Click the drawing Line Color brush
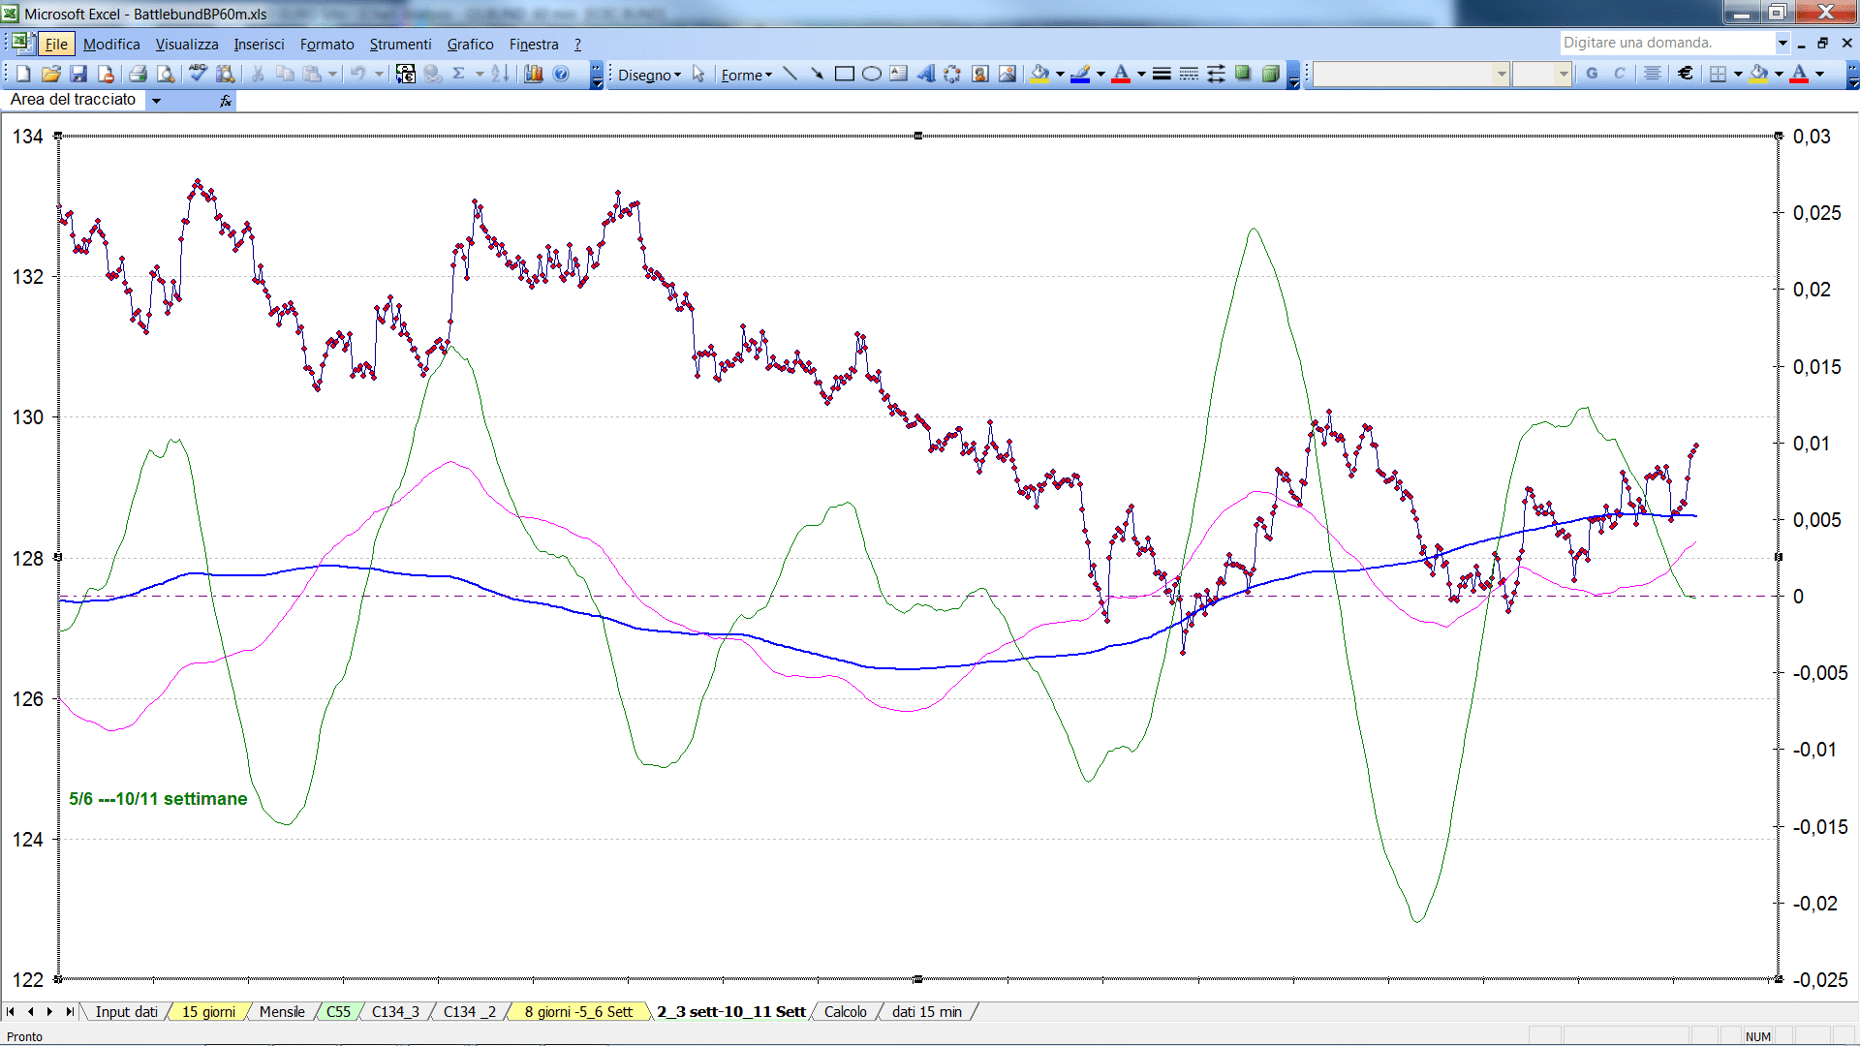 point(1081,74)
